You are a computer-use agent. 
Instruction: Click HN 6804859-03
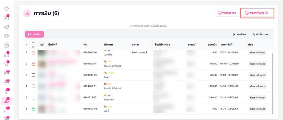(x=90, y=109)
